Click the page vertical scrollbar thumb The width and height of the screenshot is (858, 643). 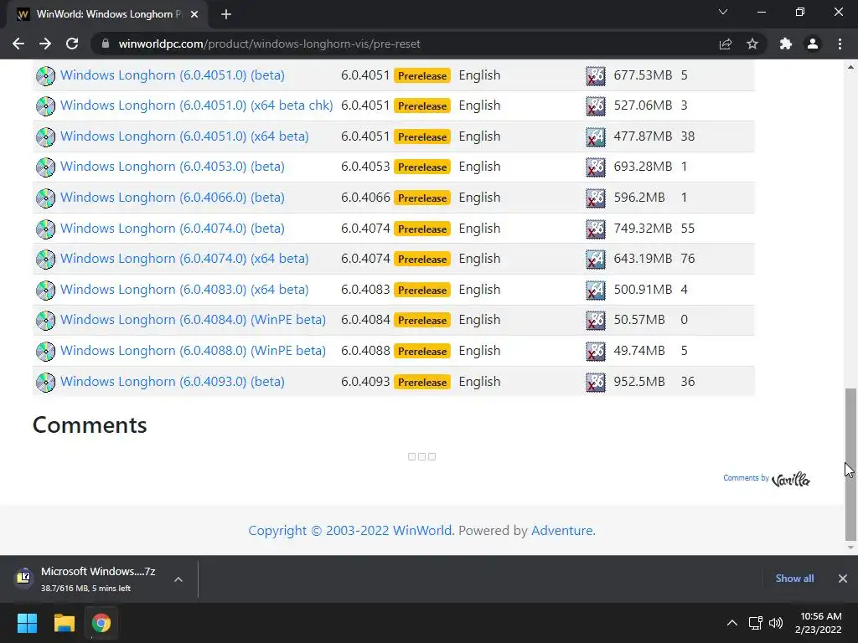click(x=850, y=464)
